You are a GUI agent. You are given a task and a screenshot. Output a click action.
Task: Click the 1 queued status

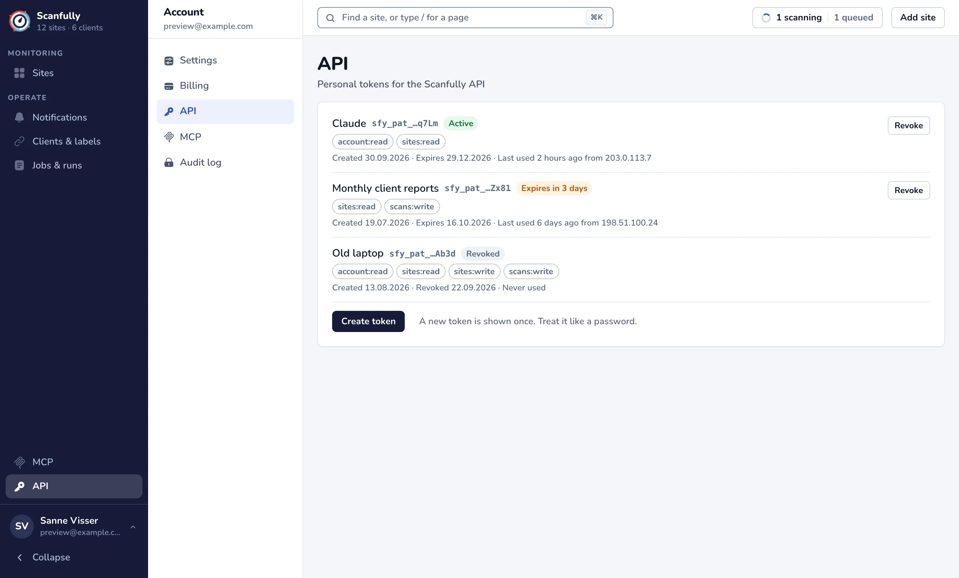tap(854, 18)
